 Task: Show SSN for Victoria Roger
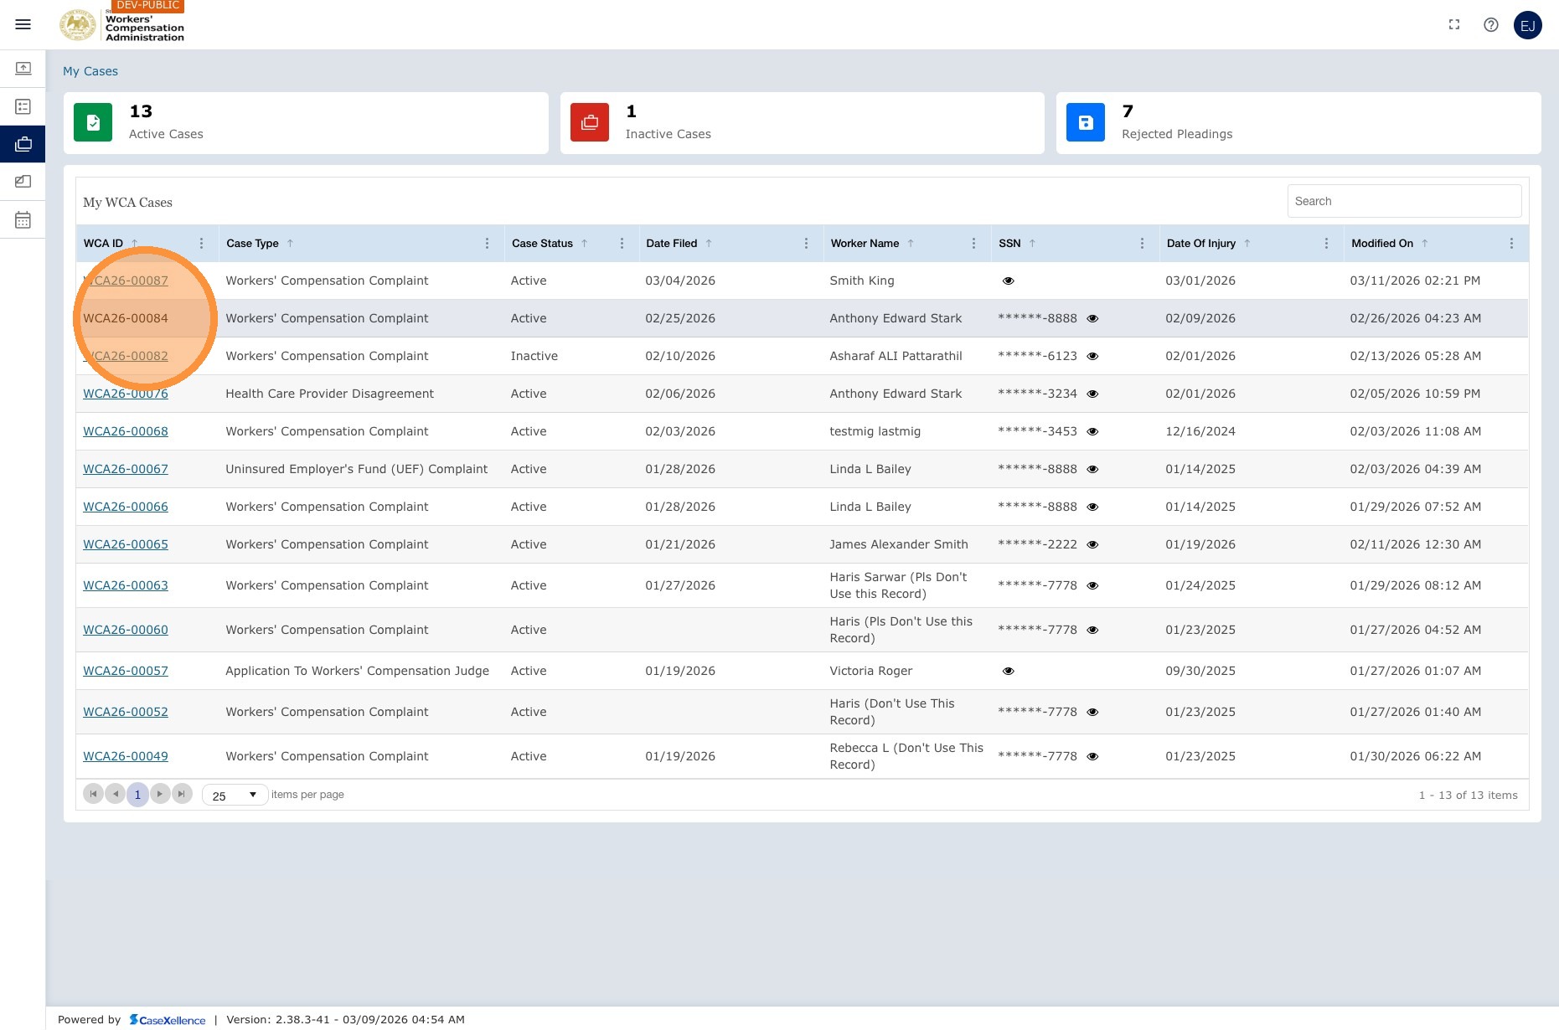[x=1008, y=671]
